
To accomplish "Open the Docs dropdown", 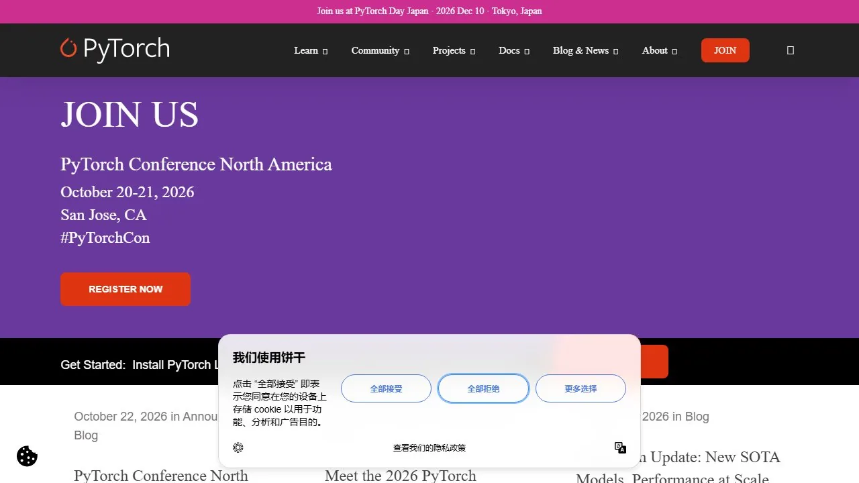I will (x=514, y=50).
